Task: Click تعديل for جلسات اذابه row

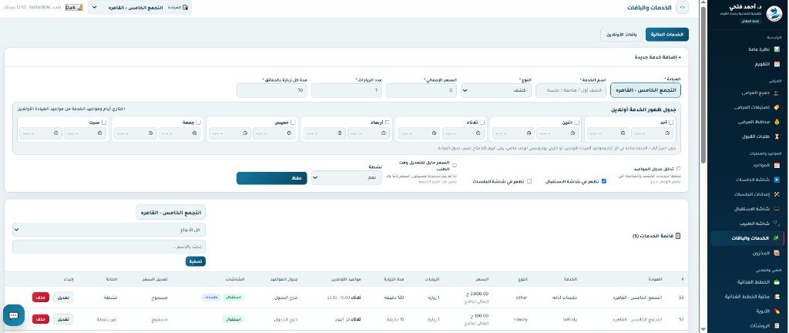Action: (63, 298)
